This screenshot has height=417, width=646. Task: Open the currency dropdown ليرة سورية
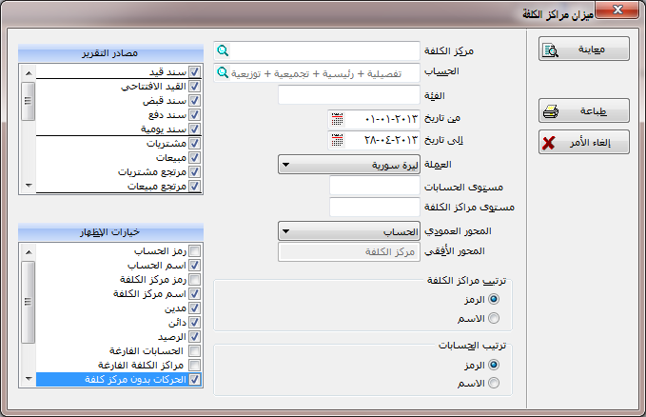click(x=348, y=164)
